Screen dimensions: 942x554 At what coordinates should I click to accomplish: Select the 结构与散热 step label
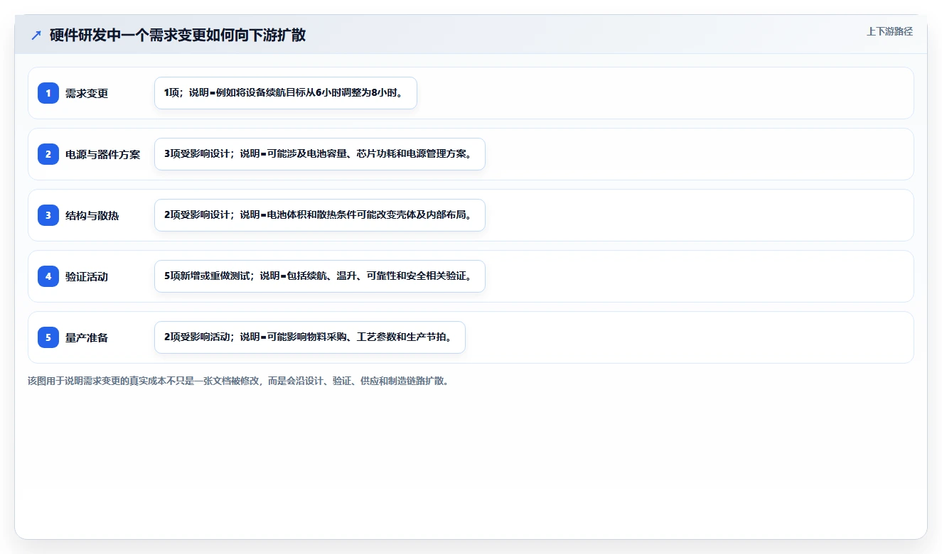click(x=92, y=215)
